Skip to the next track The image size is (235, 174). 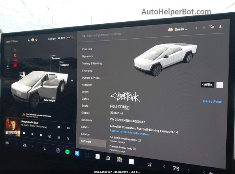(x=41, y=135)
